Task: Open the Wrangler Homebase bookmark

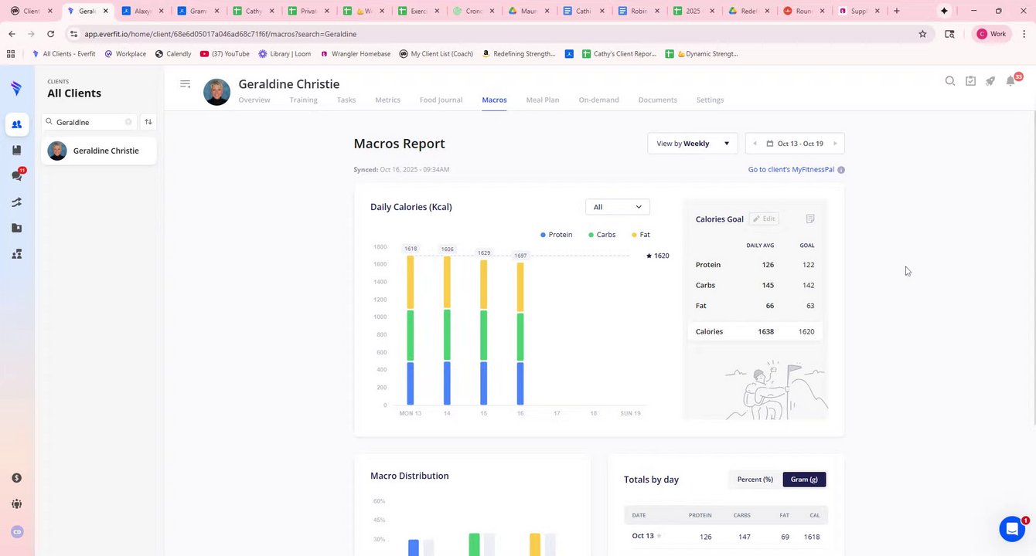Action: point(356,54)
